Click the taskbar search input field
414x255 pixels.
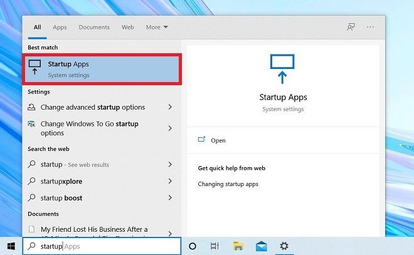102,246
